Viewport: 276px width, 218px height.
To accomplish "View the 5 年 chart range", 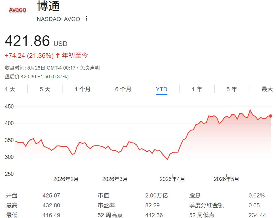I will (x=232, y=89).
